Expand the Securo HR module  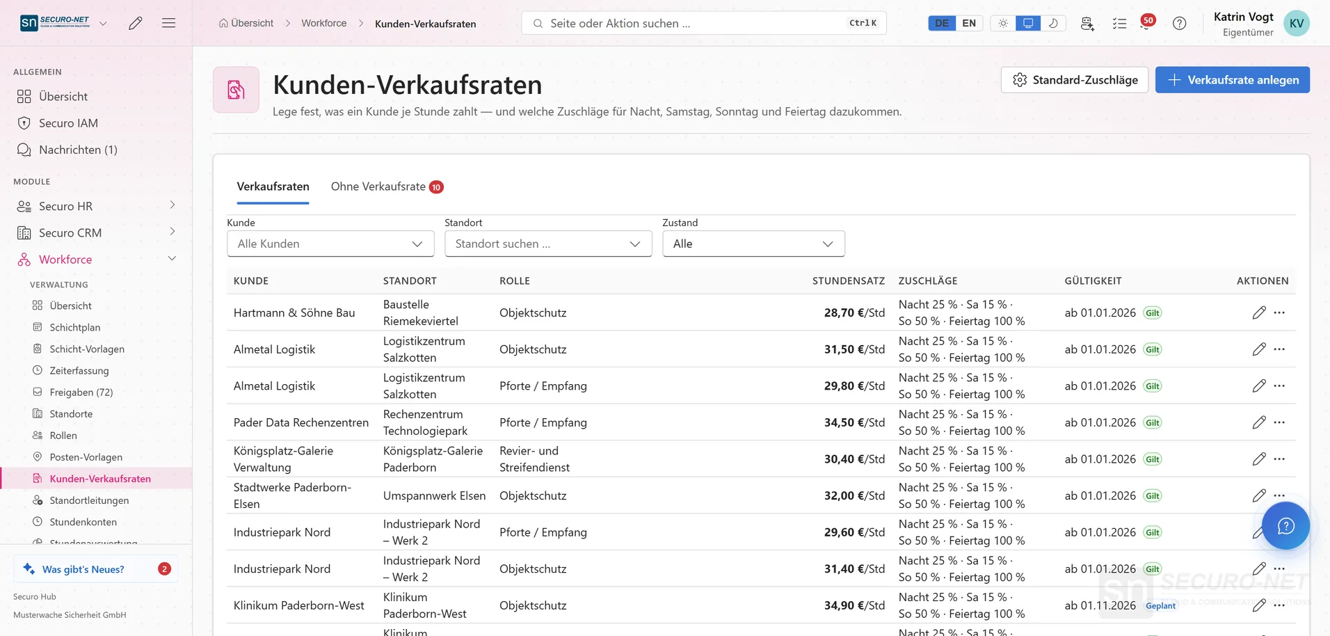[96, 206]
